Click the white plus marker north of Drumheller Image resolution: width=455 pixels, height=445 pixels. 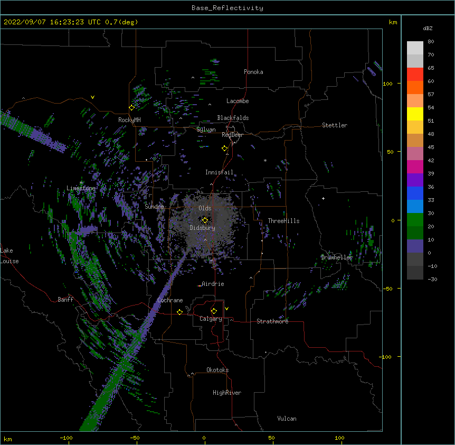click(x=323, y=198)
